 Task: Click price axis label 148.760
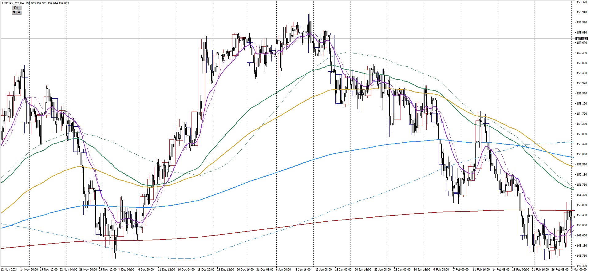(582, 256)
